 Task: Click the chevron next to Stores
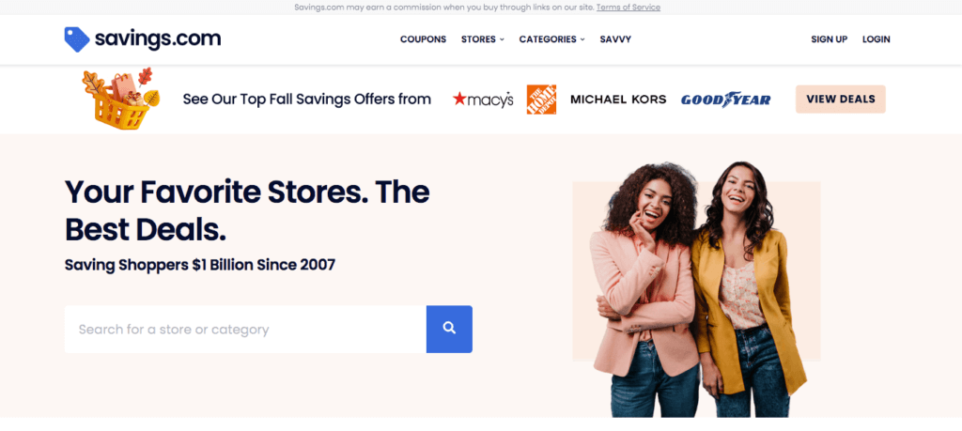[x=502, y=39]
